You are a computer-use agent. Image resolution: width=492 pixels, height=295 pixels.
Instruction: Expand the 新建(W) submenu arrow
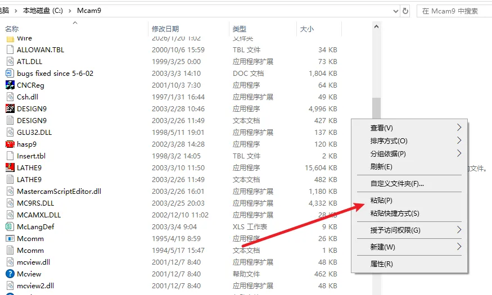[x=459, y=247]
